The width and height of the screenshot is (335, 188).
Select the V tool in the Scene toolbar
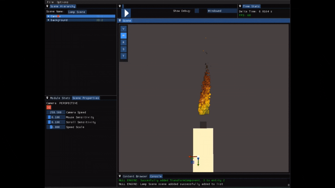click(123, 29)
